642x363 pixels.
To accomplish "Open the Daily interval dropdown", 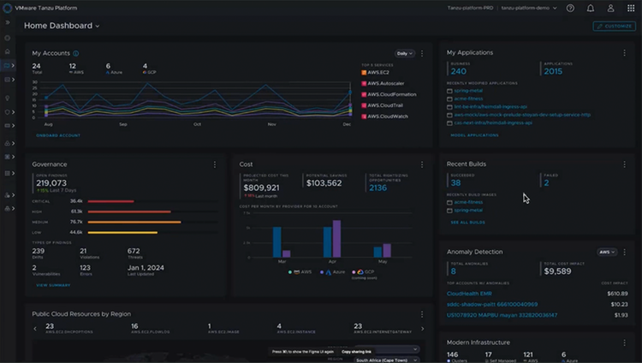I will 405,53.
